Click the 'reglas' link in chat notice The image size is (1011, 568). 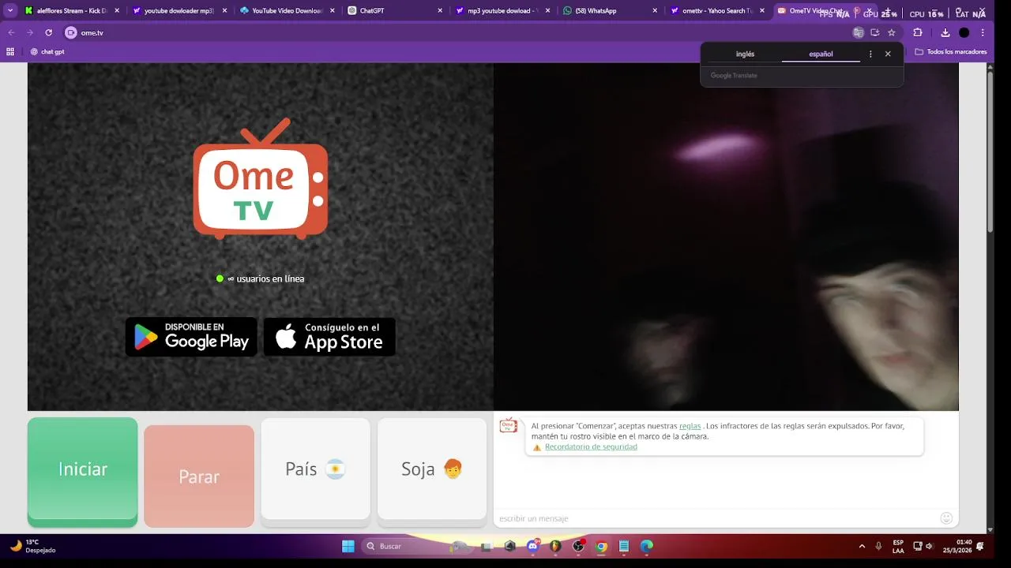690,426
